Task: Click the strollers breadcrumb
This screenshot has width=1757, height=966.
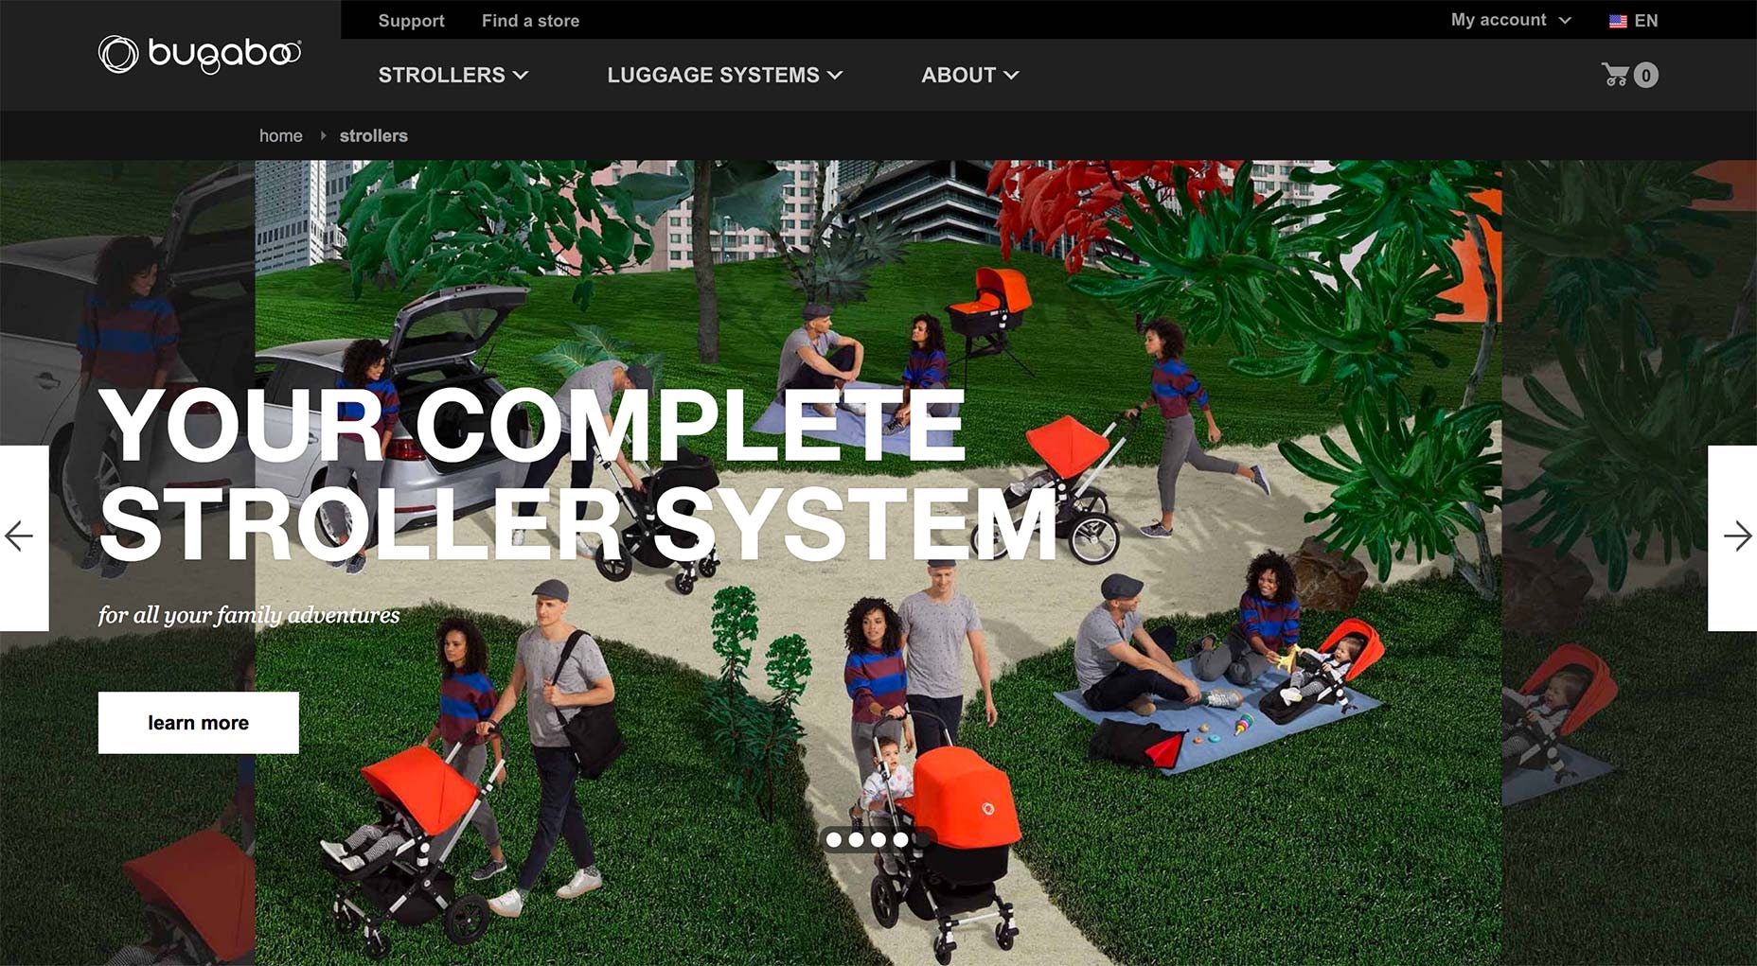Action: coord(374,135)
